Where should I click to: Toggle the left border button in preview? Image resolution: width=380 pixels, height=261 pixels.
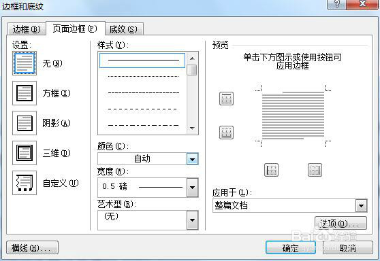tap(271, 170)
